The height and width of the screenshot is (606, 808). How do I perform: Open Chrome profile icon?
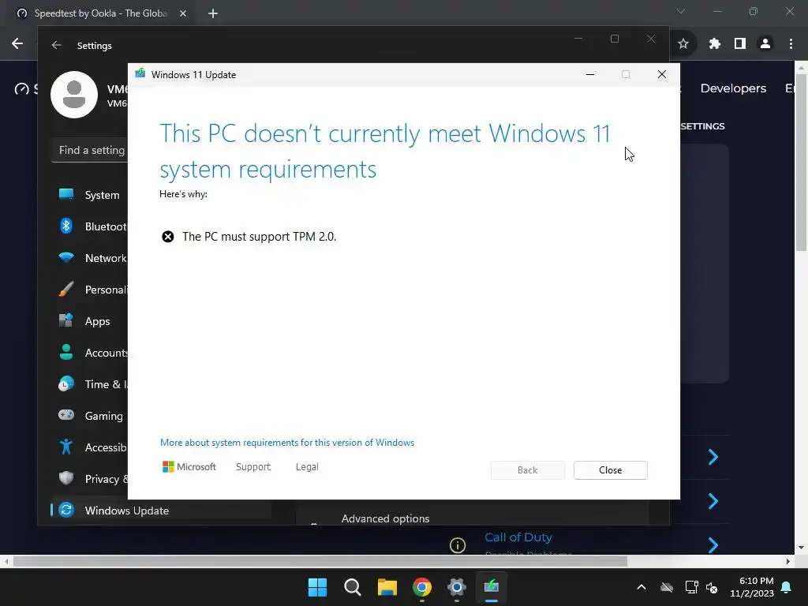tap(765, 44)
